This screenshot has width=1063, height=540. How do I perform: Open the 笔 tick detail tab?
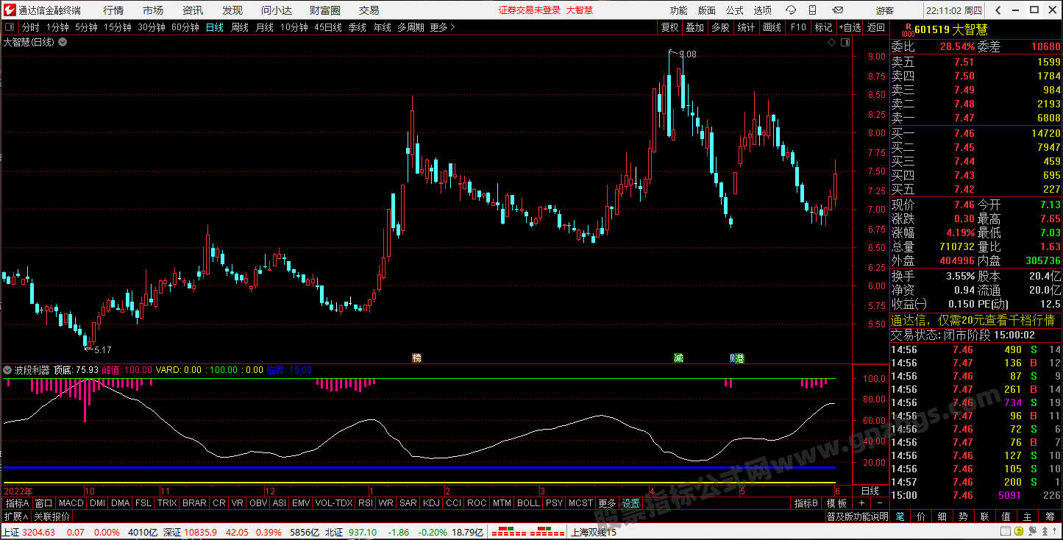(x=900, y=516)
